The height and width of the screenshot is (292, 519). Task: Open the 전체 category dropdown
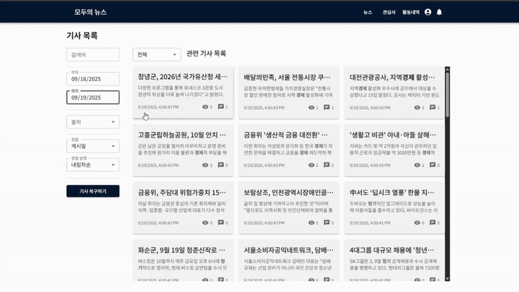click(x=156, y=55)
